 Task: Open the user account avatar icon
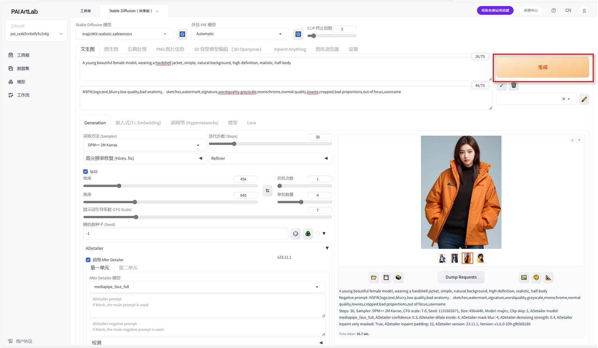pyautogui.click(x=584, y=11)
